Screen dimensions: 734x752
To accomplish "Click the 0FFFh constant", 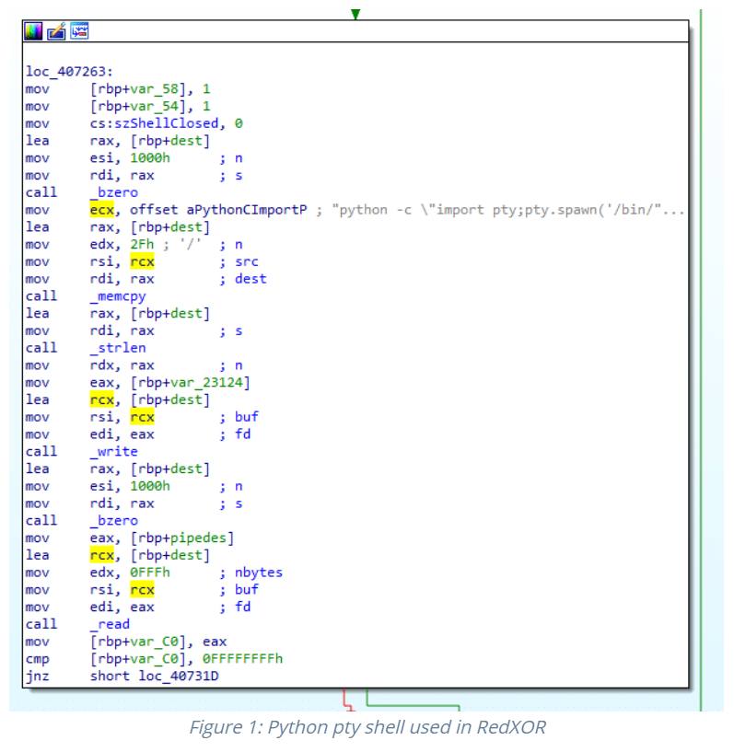I will pos(150,573).
